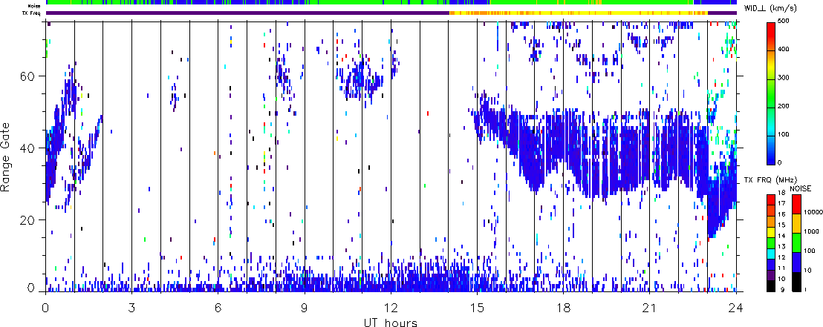Click the '11' label on TX FRQ legend
This screenshot has width=823, height=327.
(x=781, y=268)
